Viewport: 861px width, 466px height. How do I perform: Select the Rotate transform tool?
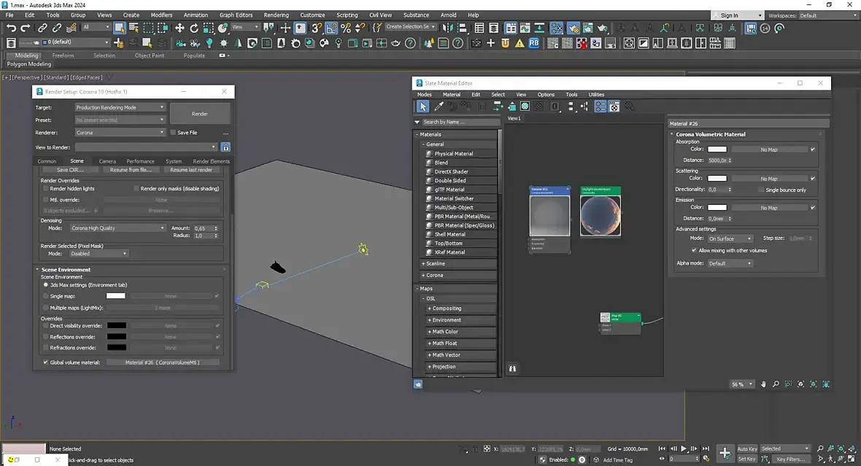(x=194, y=28)
